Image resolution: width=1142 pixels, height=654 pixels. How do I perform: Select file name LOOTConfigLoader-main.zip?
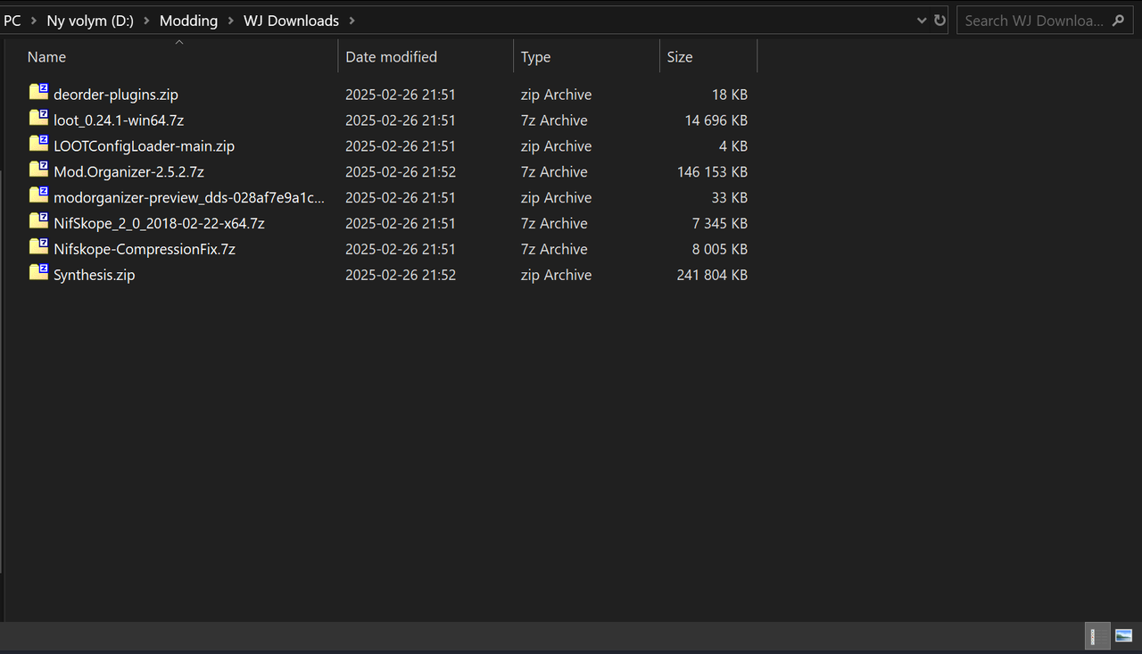point(145,146)
